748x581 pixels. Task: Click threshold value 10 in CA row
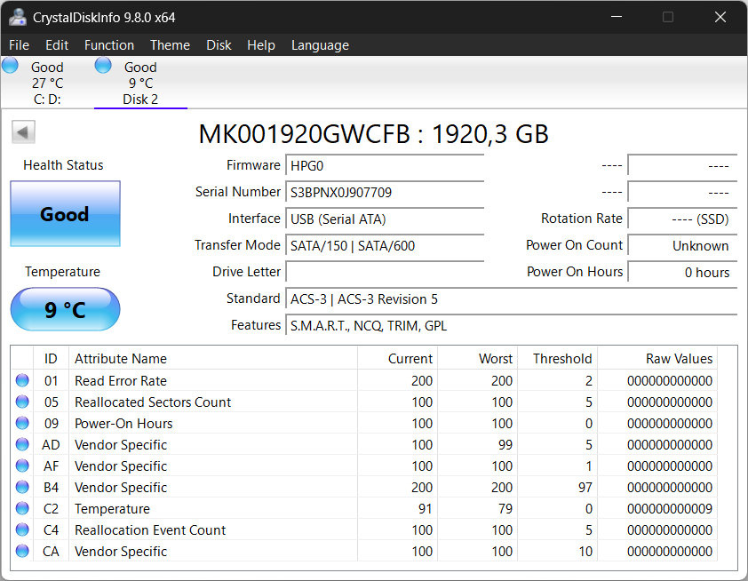click(585, 552)
